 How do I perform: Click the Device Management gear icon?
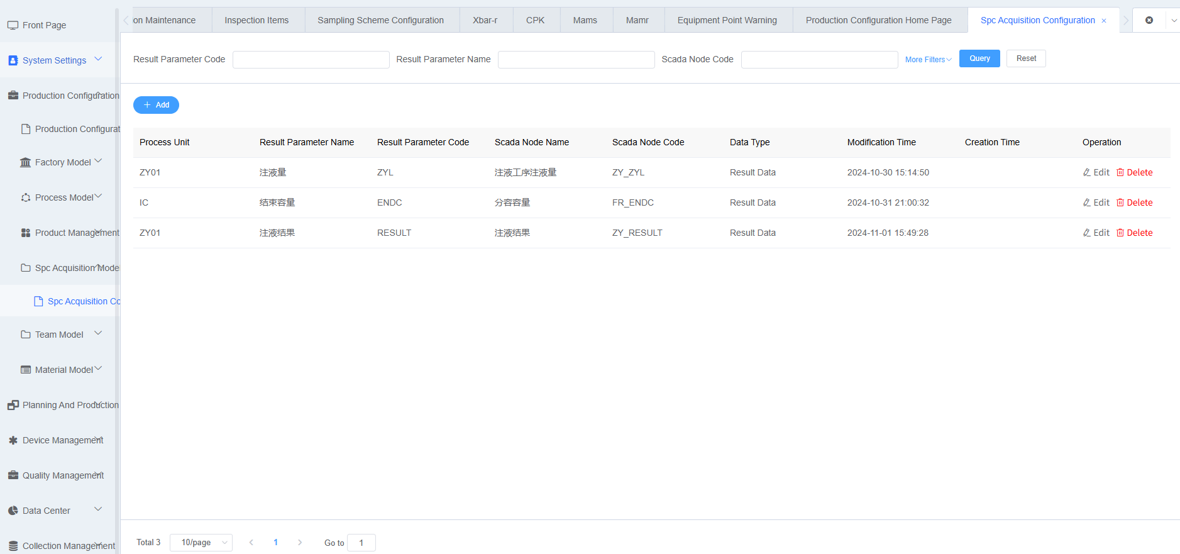pyautogui.click(x=13, y=440)
